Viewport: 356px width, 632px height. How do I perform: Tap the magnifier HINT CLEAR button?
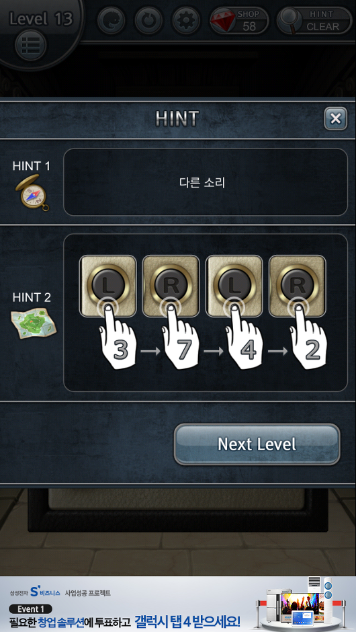[x=315, y=21]
